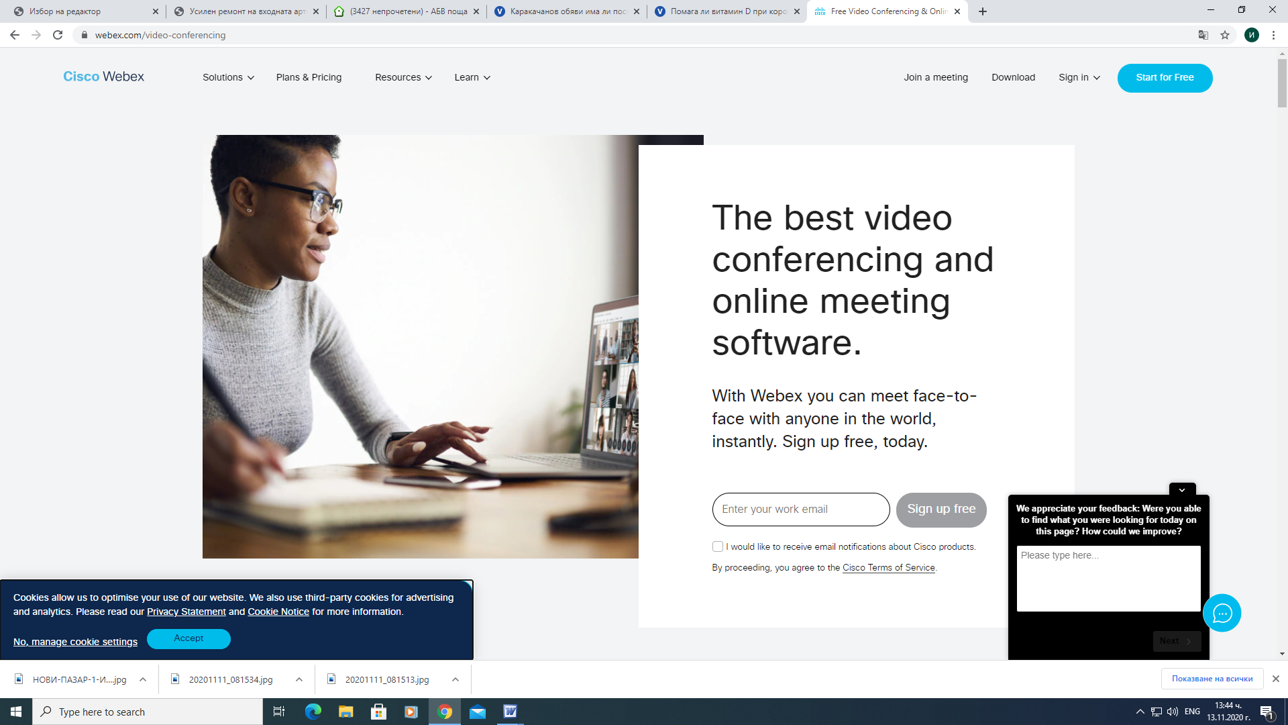Expand options for 20201111_081513.jpg download
This screenshot has height=725, width=1288.
455,679
